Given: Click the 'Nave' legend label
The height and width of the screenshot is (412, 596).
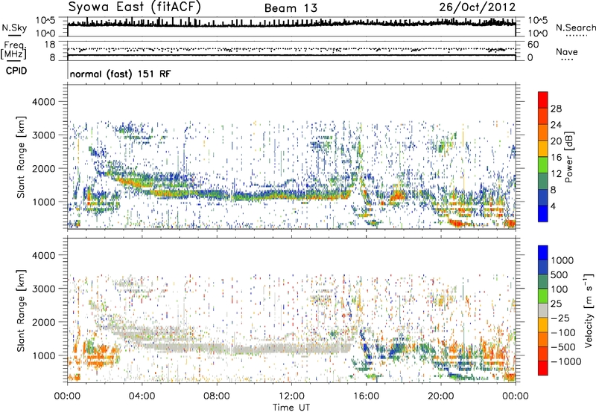Looking at the screenshot, I should pos(566,51).
